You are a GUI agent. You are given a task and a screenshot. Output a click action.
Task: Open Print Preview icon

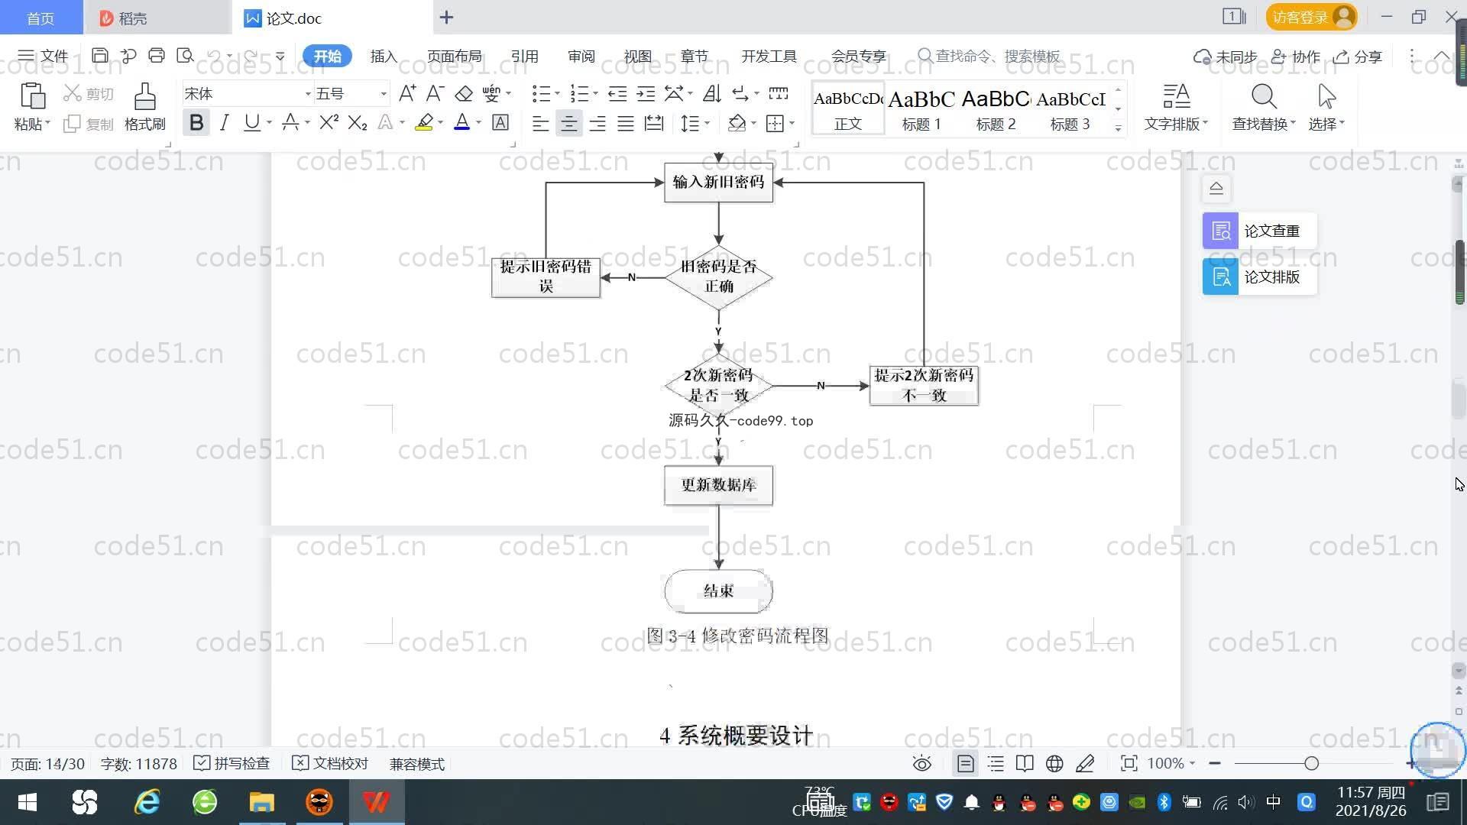[185, 56]
